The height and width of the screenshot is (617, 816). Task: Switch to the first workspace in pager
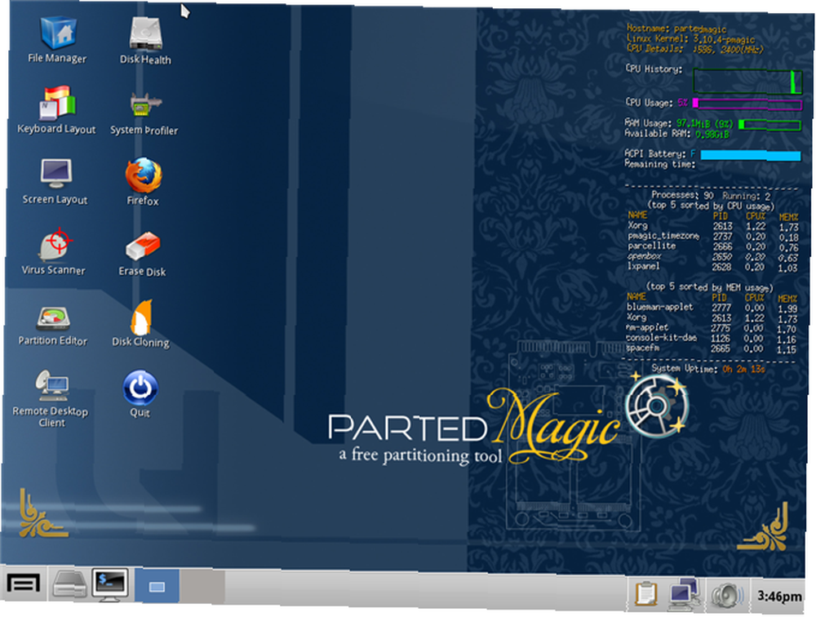pos(157,586)
